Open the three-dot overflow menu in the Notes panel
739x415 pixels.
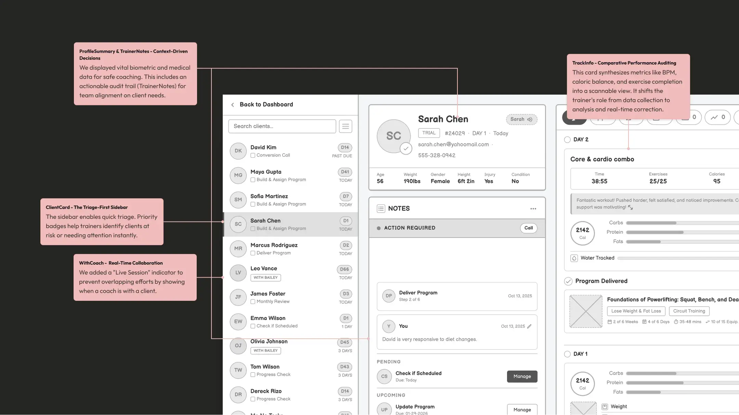pyautogui.click(x=533, y=209)
